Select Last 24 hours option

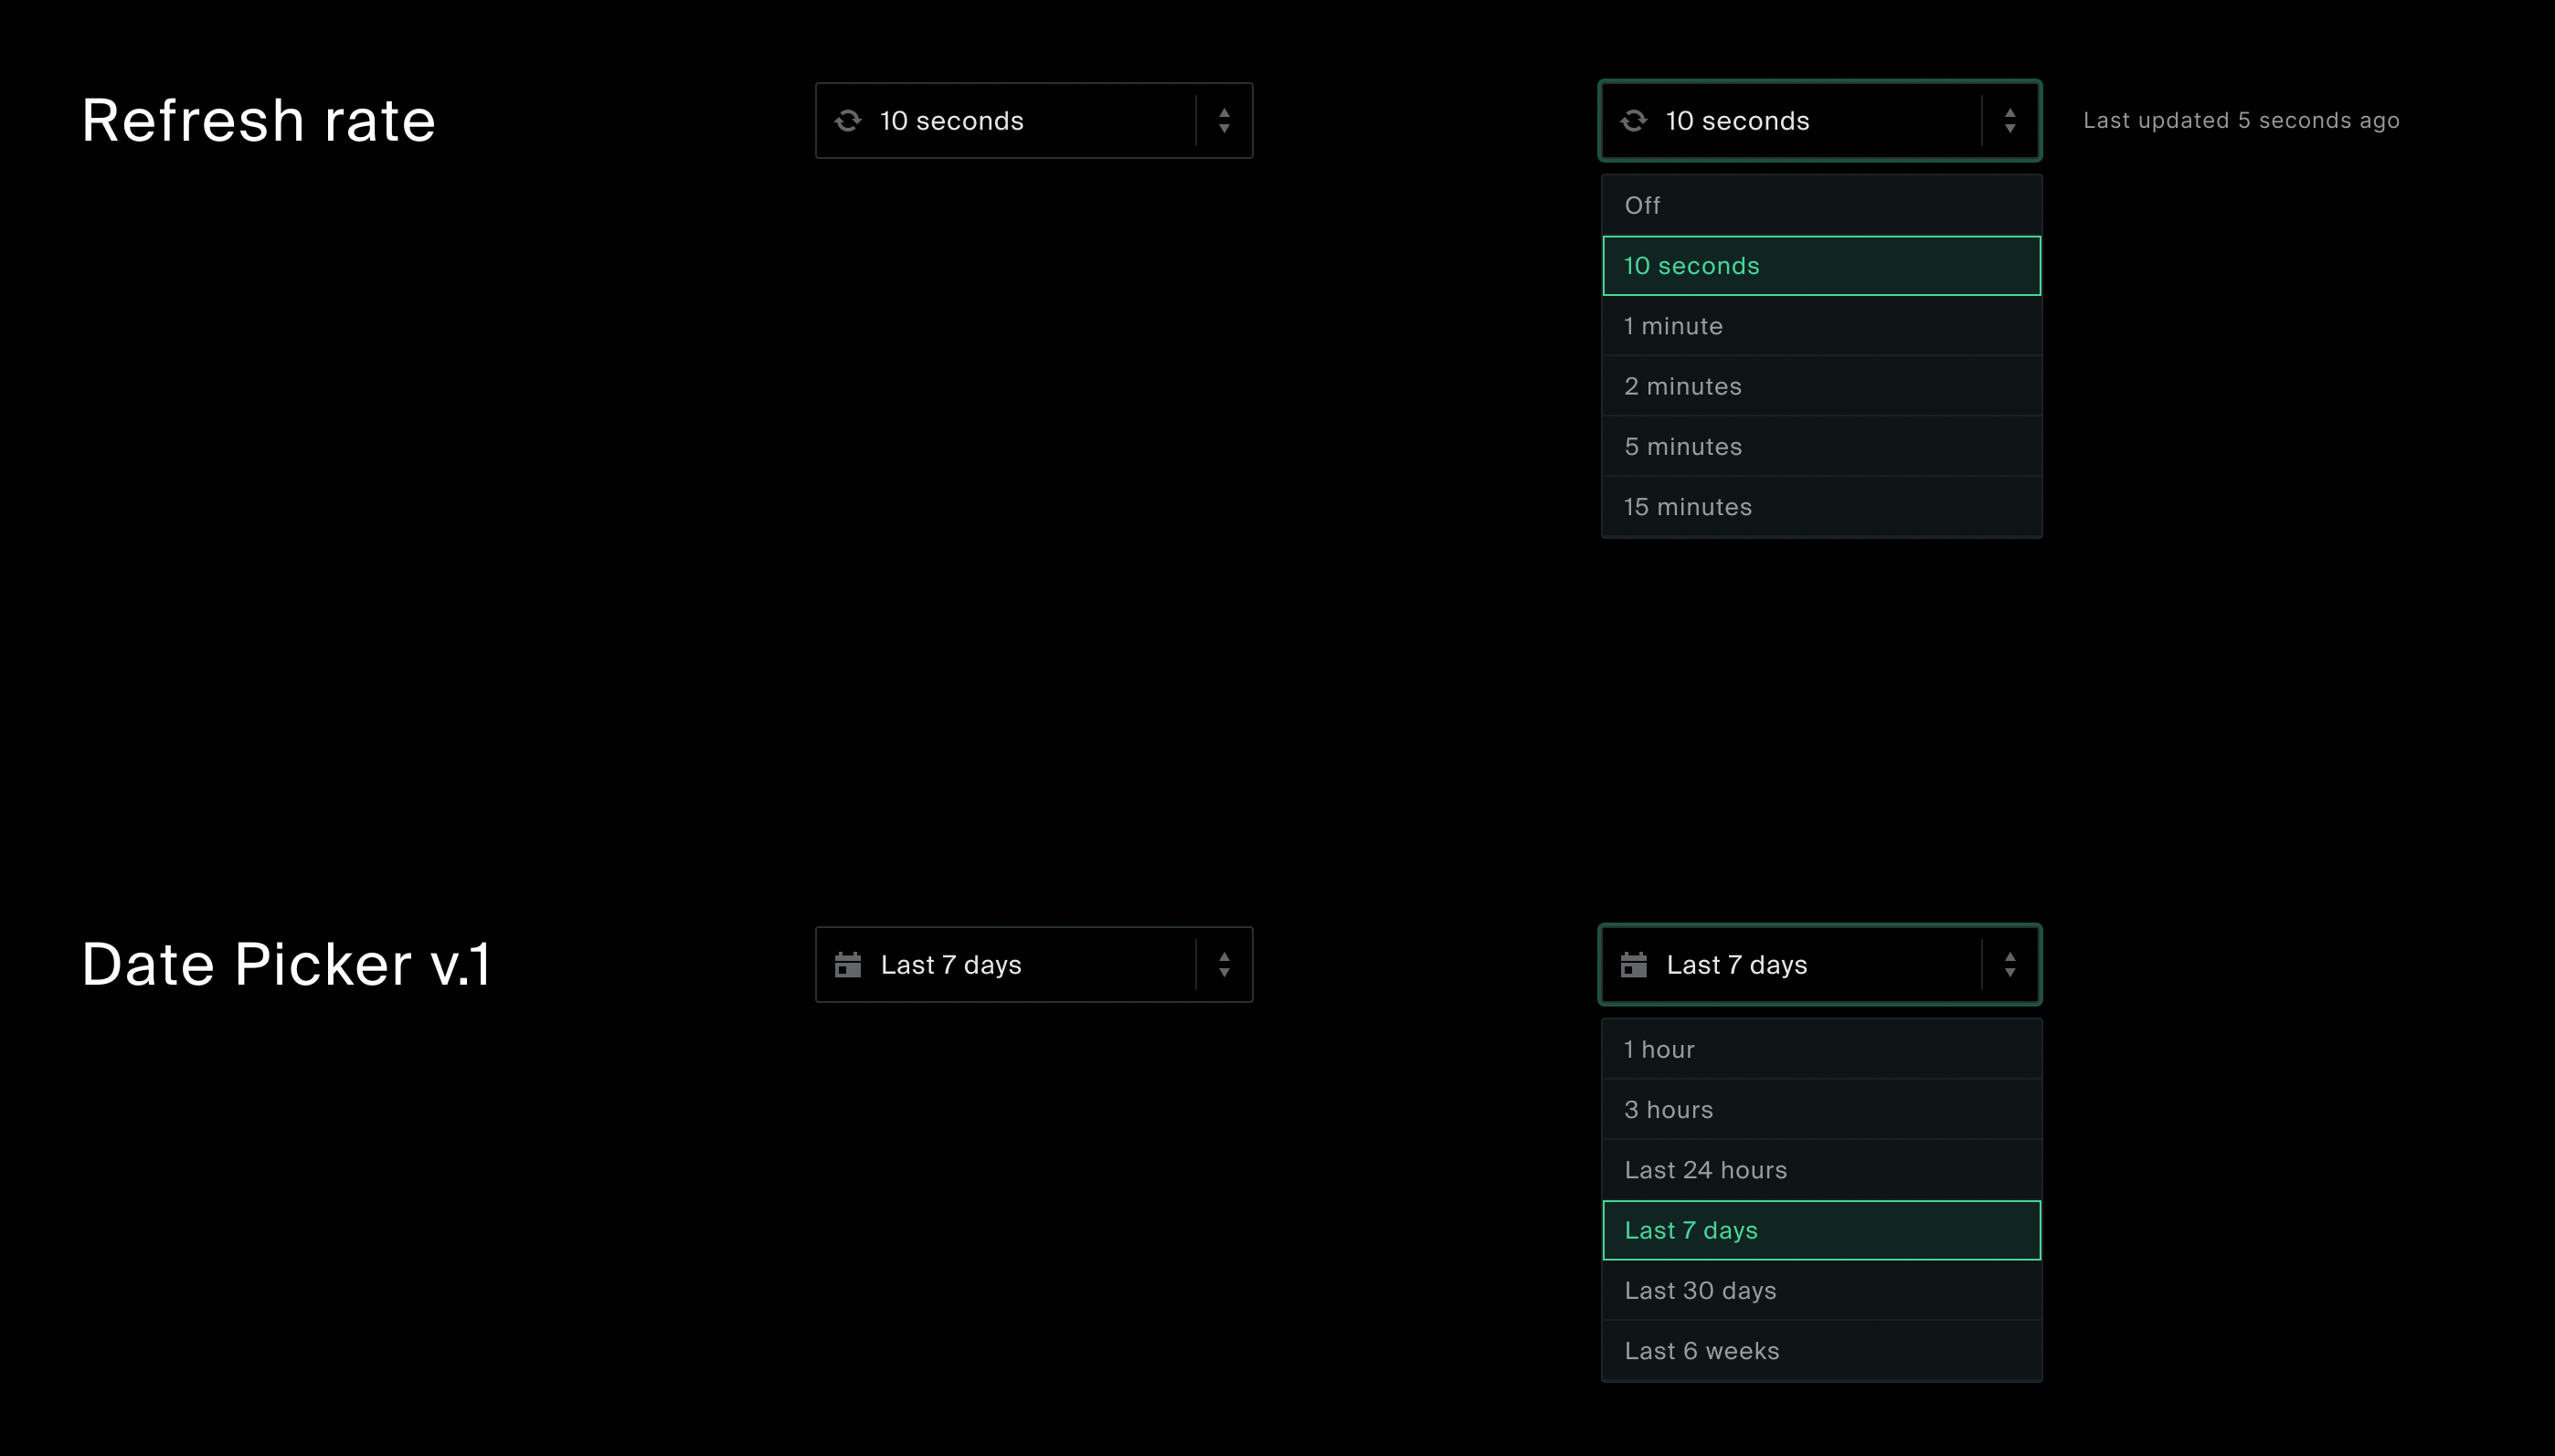coord(1820,1170)
